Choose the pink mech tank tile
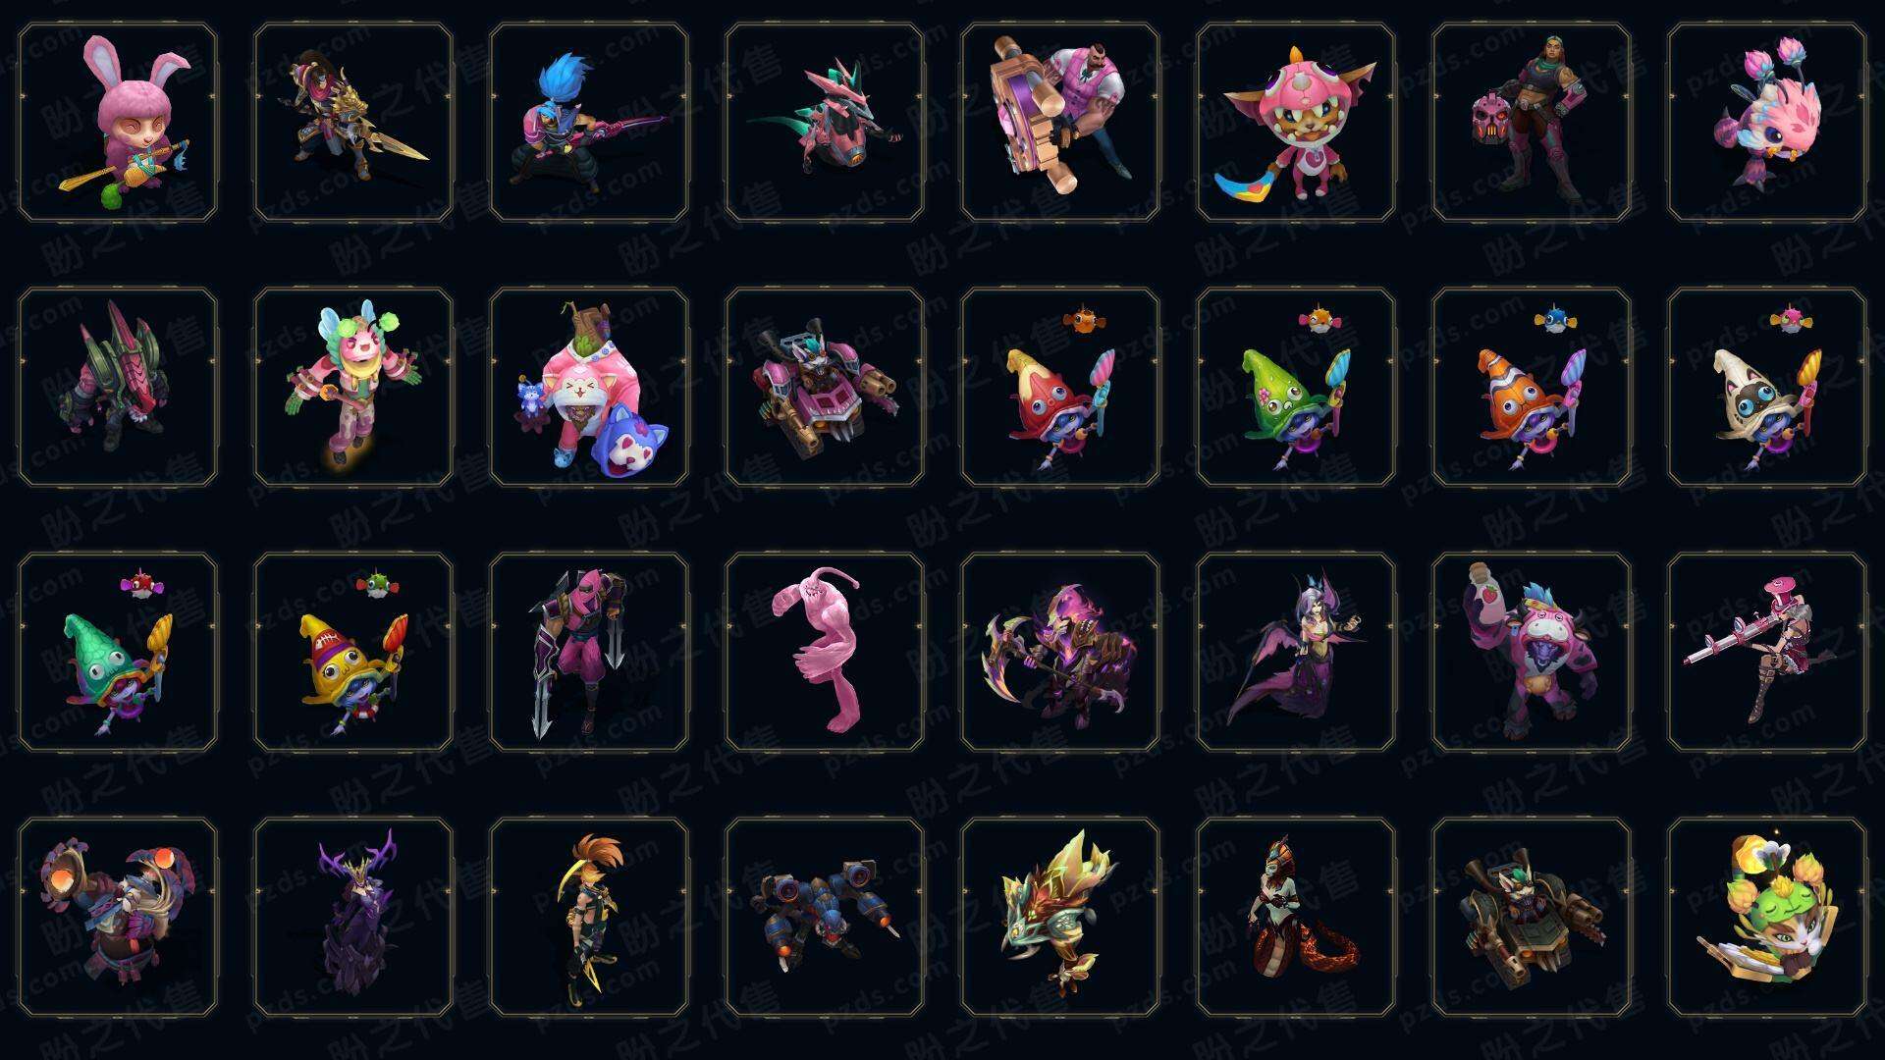Screen dimensions: 1885x1060 [x=825, y=387]
